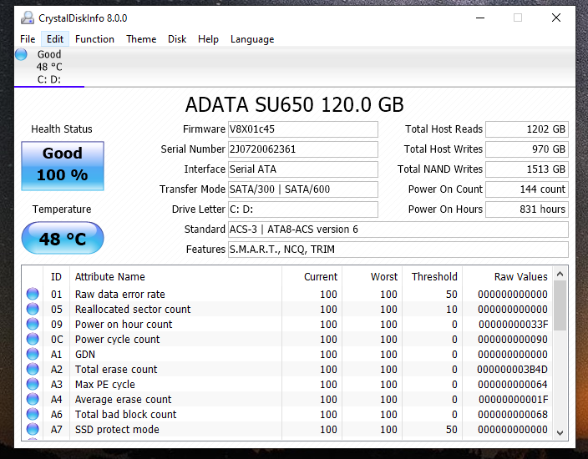Click status orb for Power cycle count
The image size is (588, 459).
tap(33, 339)
